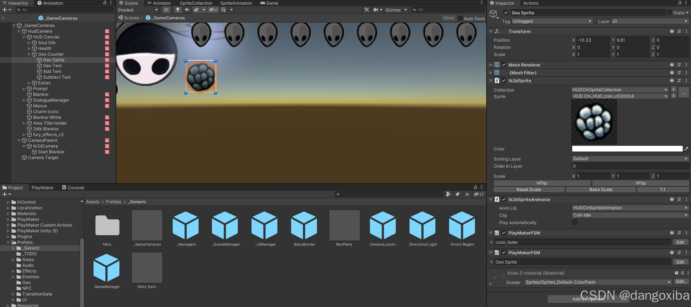Open Hero folder in Project assets
The height and width of the screenshot is (307, 691).
[107, 225]
